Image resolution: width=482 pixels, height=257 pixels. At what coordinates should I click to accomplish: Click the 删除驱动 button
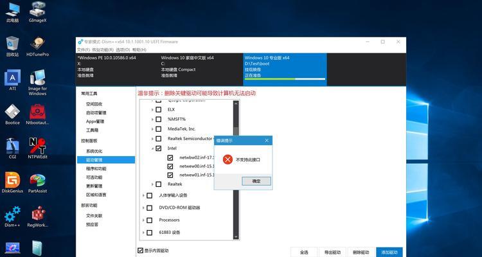coord(361,252)
